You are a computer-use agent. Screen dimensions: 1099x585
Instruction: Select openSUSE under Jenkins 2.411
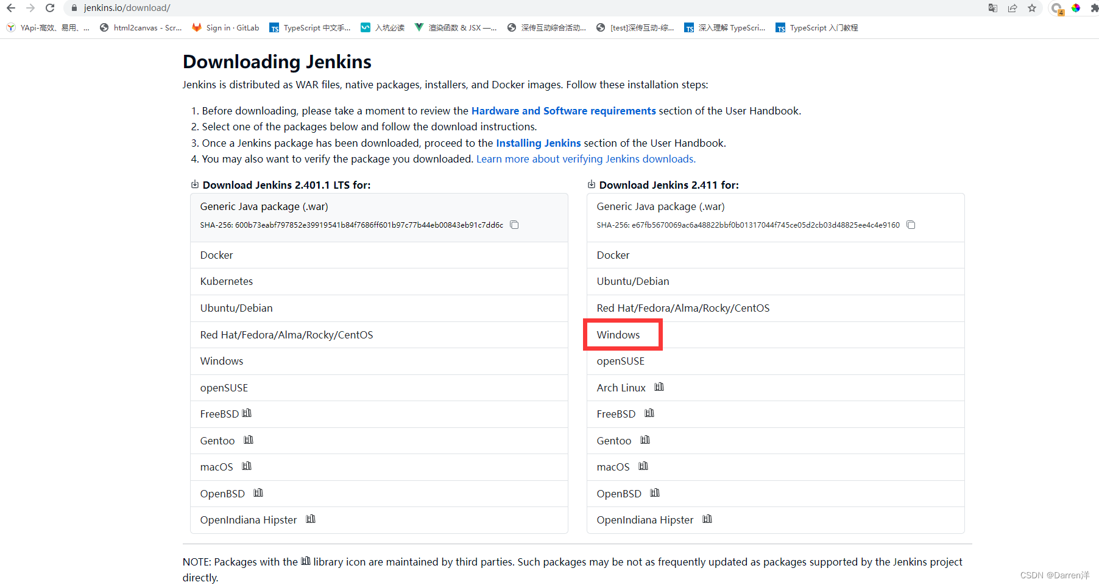click(776, 361)
